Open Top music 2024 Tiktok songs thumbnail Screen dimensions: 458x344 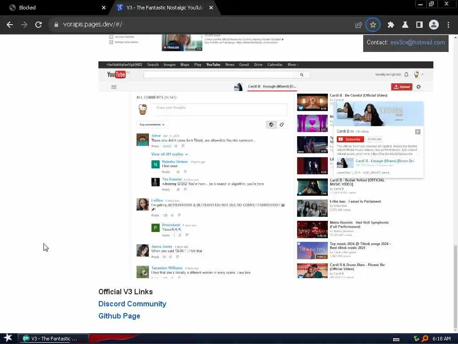[x=312, y=251]
